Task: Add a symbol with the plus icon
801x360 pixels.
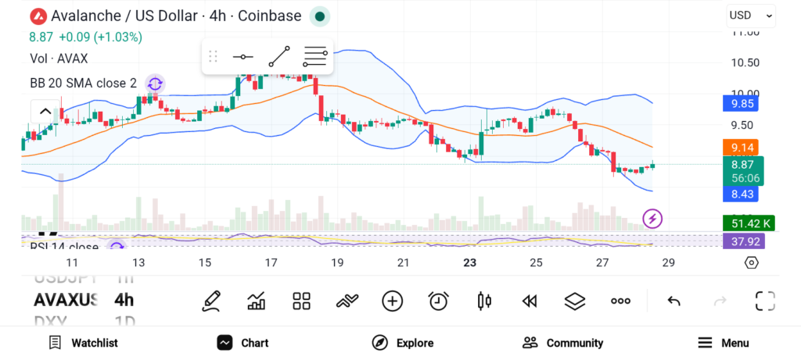Action: click(x=392, y=301)
